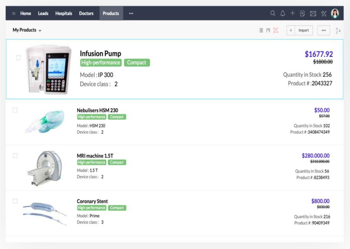Switch to the Doctors tab
The image size is (350, 249).
tap(86, 13)
